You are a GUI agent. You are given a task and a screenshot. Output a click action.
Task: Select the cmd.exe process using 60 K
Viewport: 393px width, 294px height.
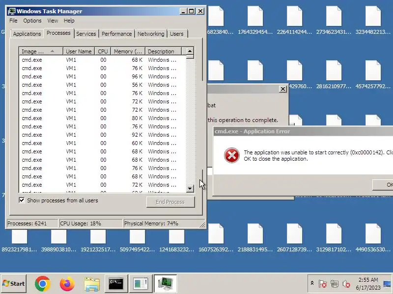102,143
